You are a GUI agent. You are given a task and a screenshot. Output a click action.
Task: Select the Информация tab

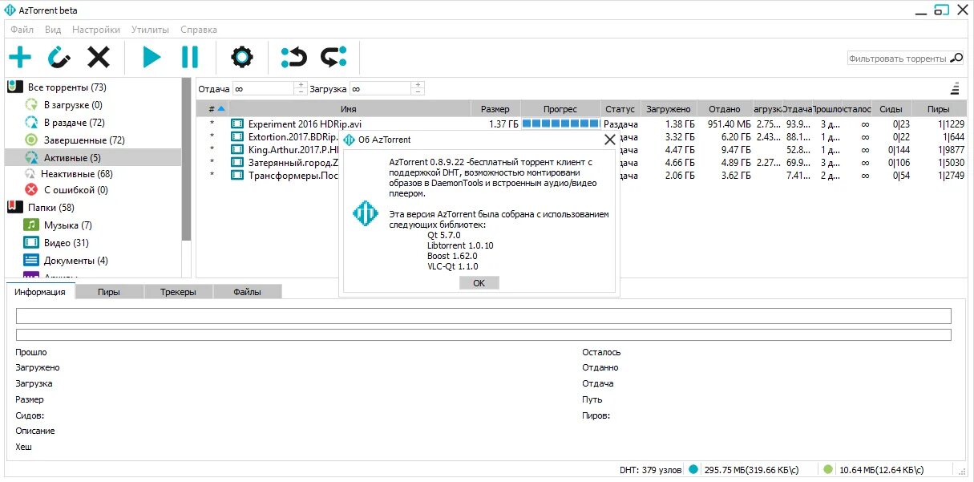pos(40,292)
